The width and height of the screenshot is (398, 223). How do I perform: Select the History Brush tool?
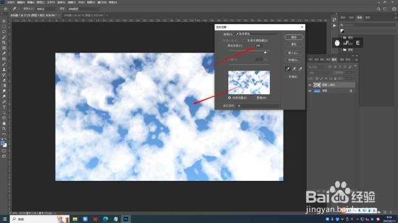4,75
